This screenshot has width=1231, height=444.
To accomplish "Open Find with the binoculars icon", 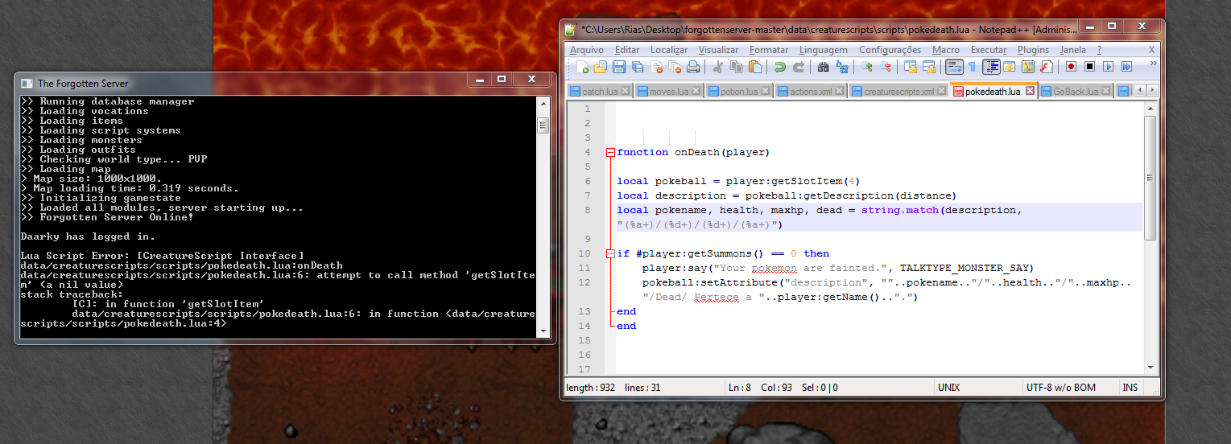I will (823, 67).
